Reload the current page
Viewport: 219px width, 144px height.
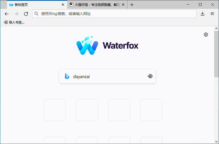point(26,14)
